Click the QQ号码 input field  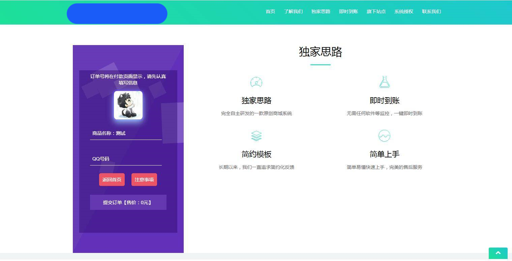click(x=126, y=158)
